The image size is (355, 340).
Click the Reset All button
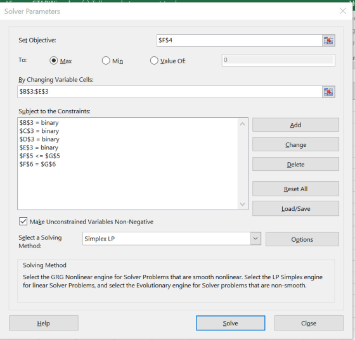coord(295,189)
